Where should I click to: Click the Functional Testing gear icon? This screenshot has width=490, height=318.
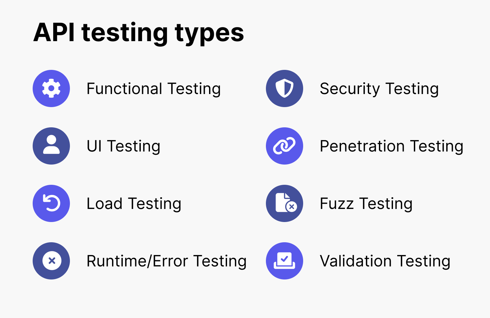click(x=51, y=88)
